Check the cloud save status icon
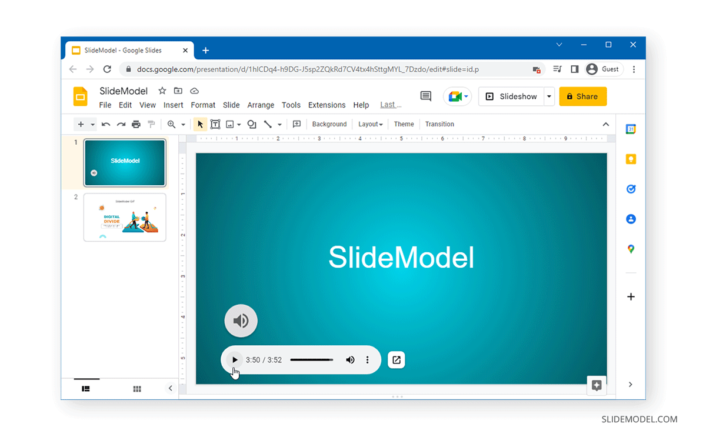 tap(194, 91)
